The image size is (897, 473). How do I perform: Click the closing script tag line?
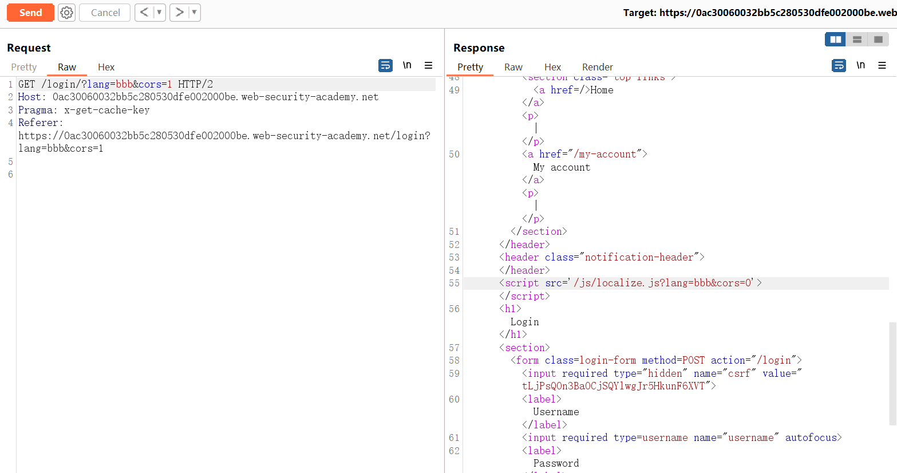click(x=524, y=296)
